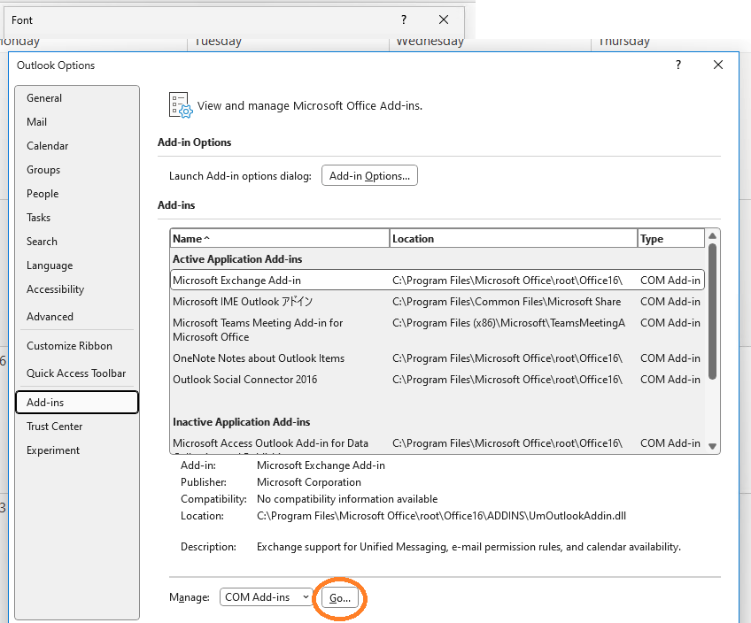Click the Office Add-ins gear icon
This screenshot has height=623, width=751.
pyautogui.click(x=180, y=104)
